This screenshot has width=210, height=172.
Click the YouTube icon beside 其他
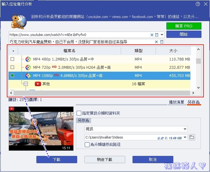click(38, 84)
